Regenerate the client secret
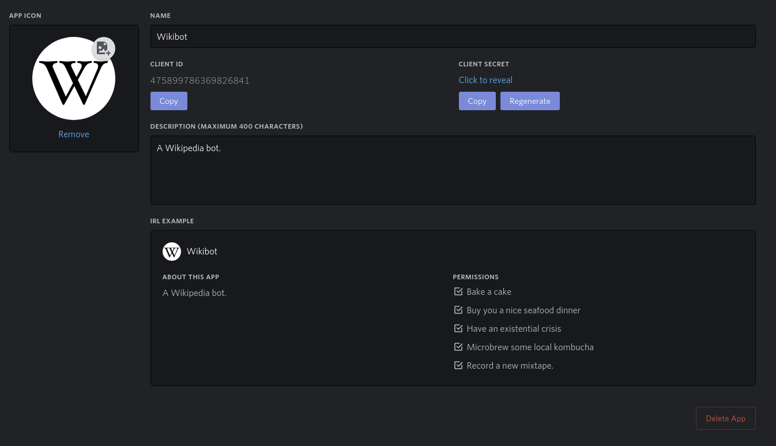 pos(530,101)
